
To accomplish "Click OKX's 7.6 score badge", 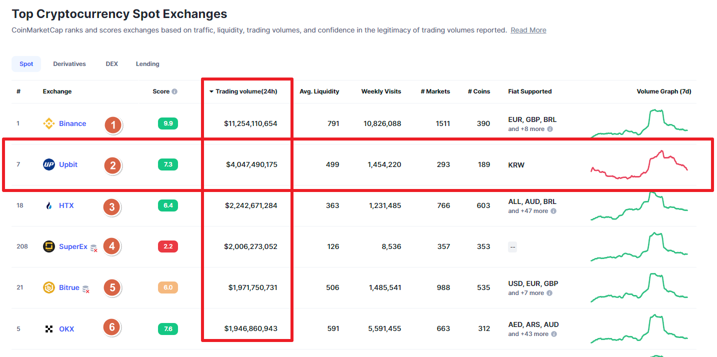I will (168, 329).
